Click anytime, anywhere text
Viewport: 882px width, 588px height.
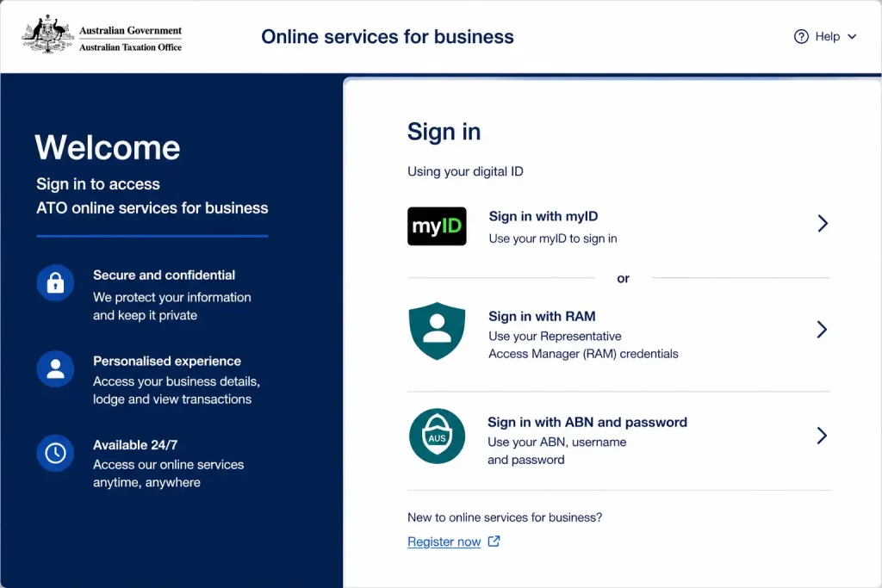pos(146,482)
